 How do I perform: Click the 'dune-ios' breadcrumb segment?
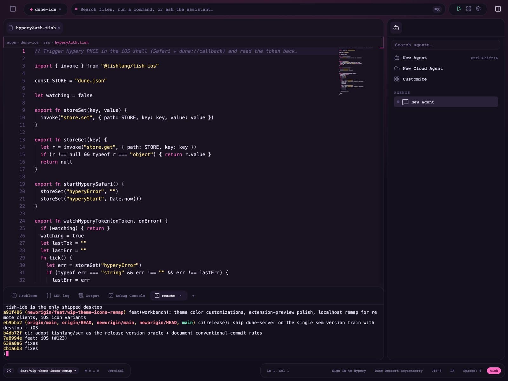pos(30,42)
